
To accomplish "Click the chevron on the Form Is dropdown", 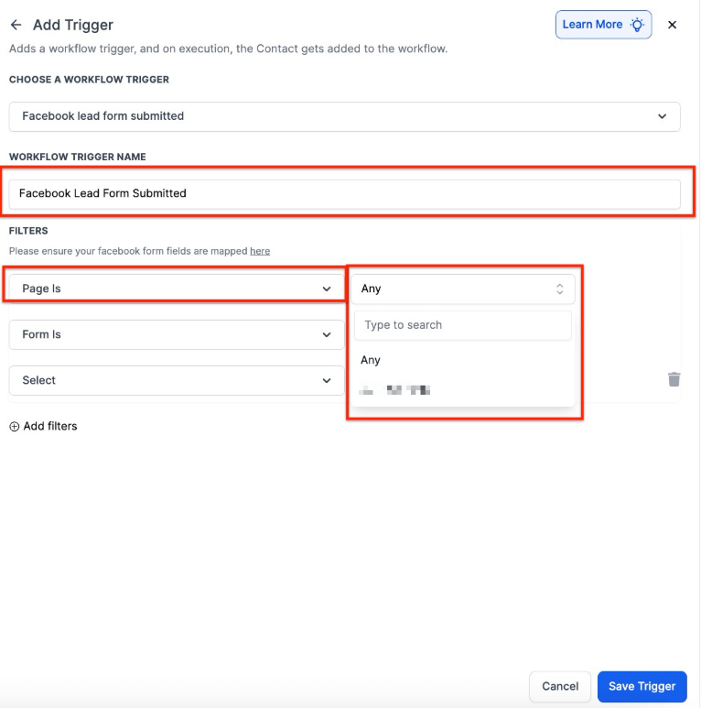I will pyautogui.click(x=327, y=334).
